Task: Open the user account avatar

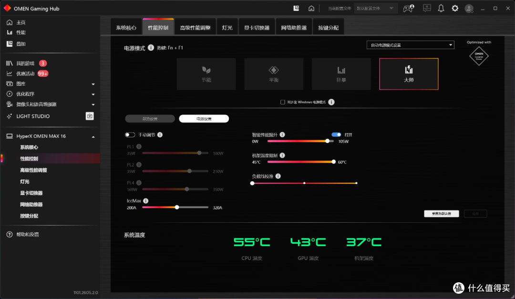Action: (x=469, y=9)
